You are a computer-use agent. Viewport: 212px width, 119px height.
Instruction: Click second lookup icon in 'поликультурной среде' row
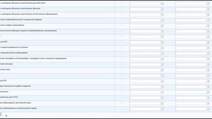[208, 109]
